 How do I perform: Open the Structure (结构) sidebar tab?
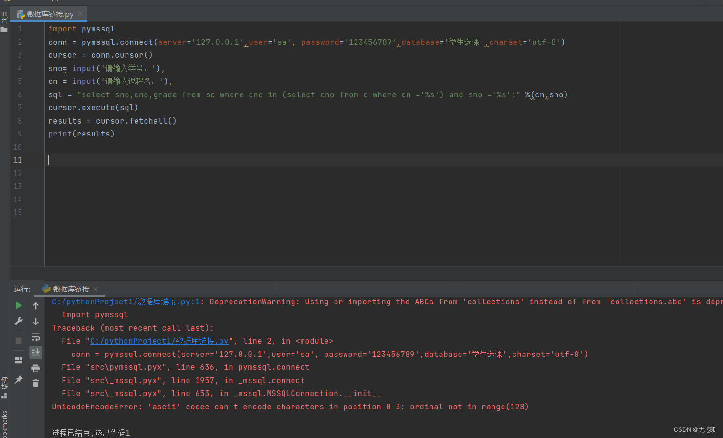[x=4, y=387]
